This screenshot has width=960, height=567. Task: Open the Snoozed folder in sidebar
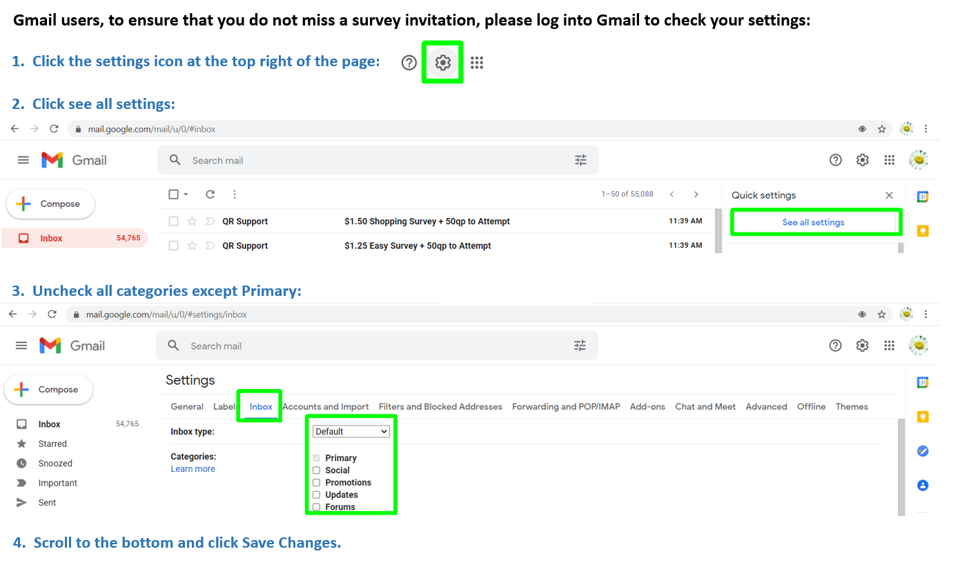(55, 464)
